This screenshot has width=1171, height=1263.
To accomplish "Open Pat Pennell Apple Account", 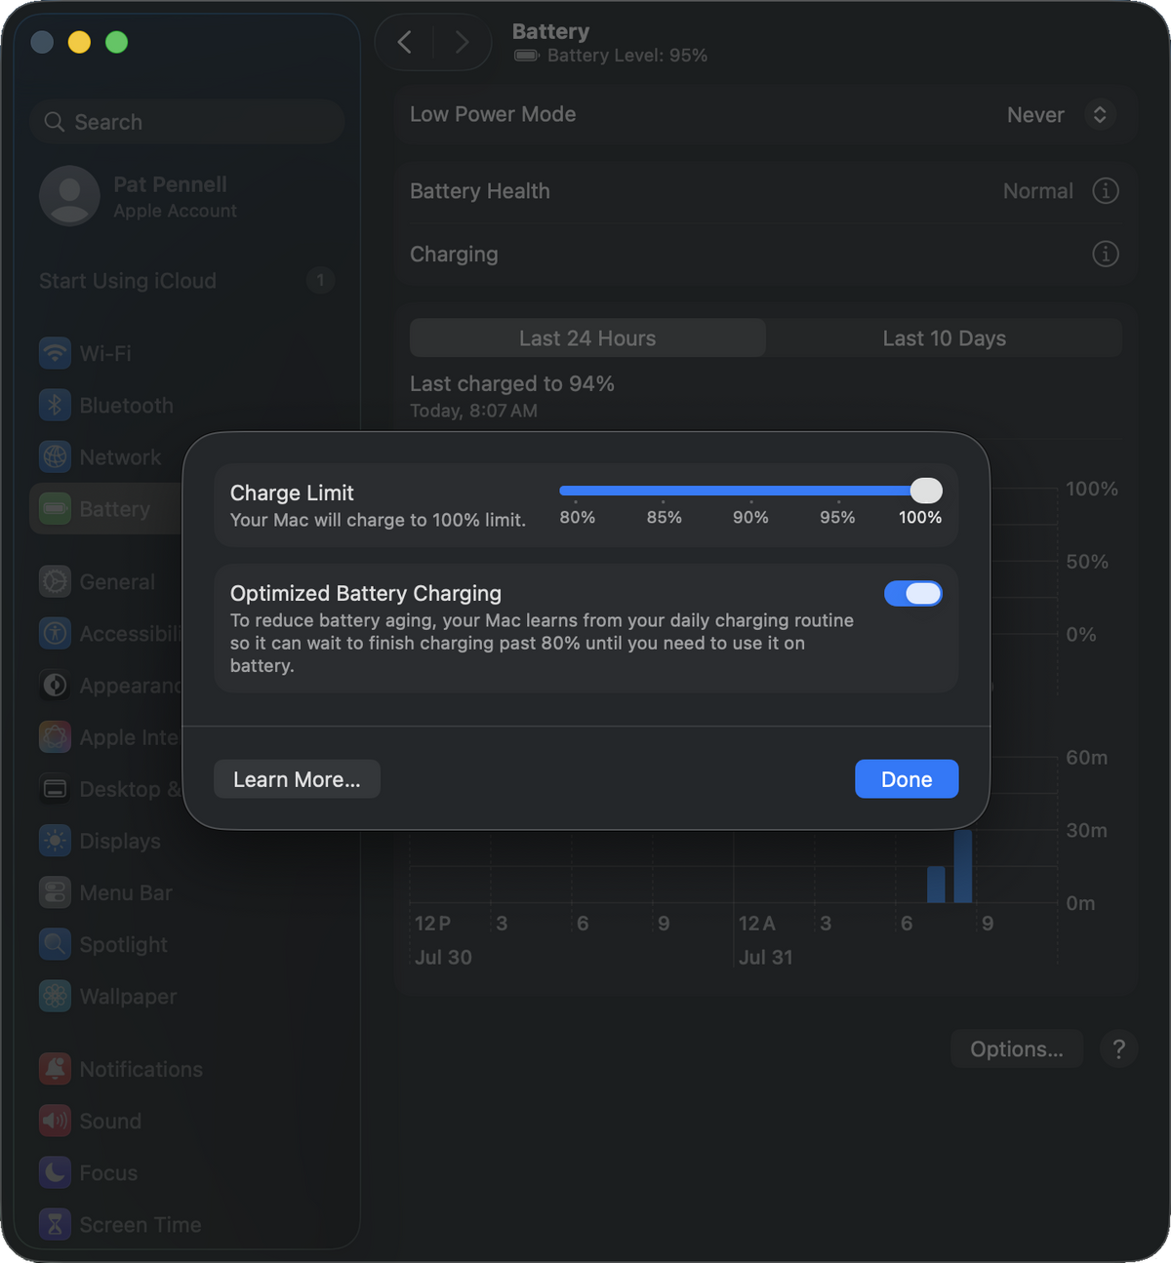I will click(x=186, y=196).
